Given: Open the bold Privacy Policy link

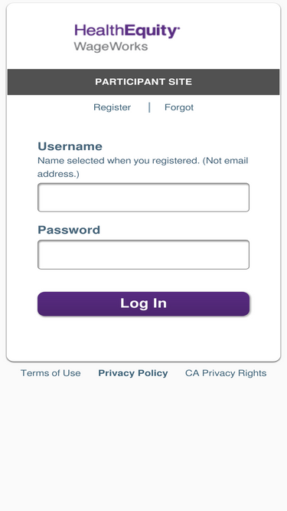Looking at the screenshot, I should tap(133, 373).
